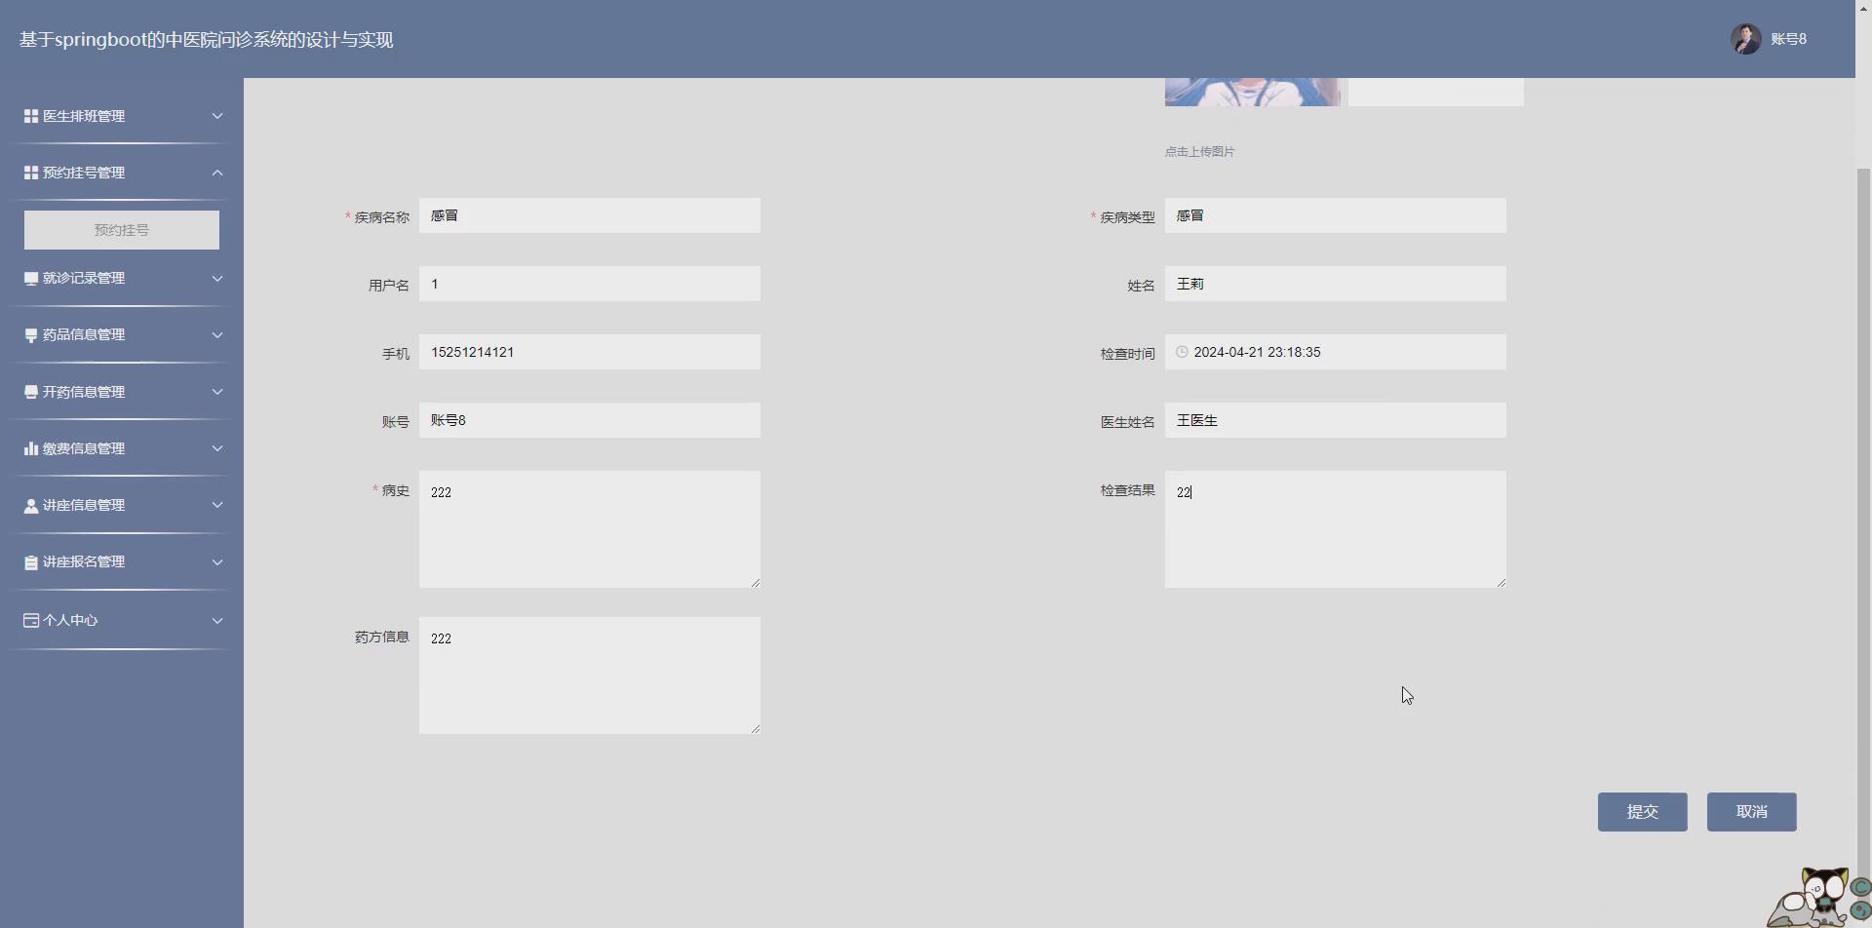Click the 个人中心 card icon
The height and width of the screenshot is (928, 1872).
click(x=31, y=620)
